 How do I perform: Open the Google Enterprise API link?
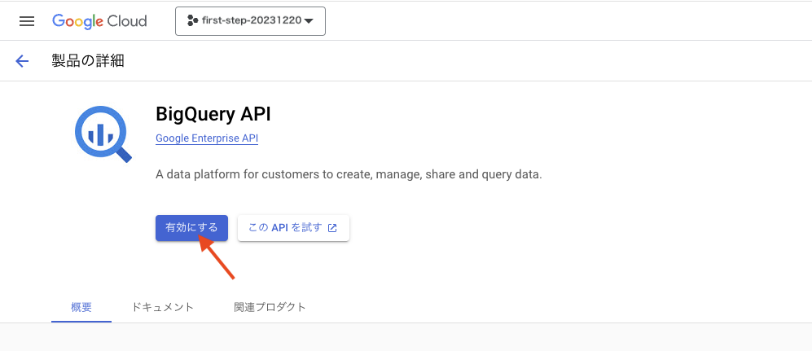click(207, 138)
